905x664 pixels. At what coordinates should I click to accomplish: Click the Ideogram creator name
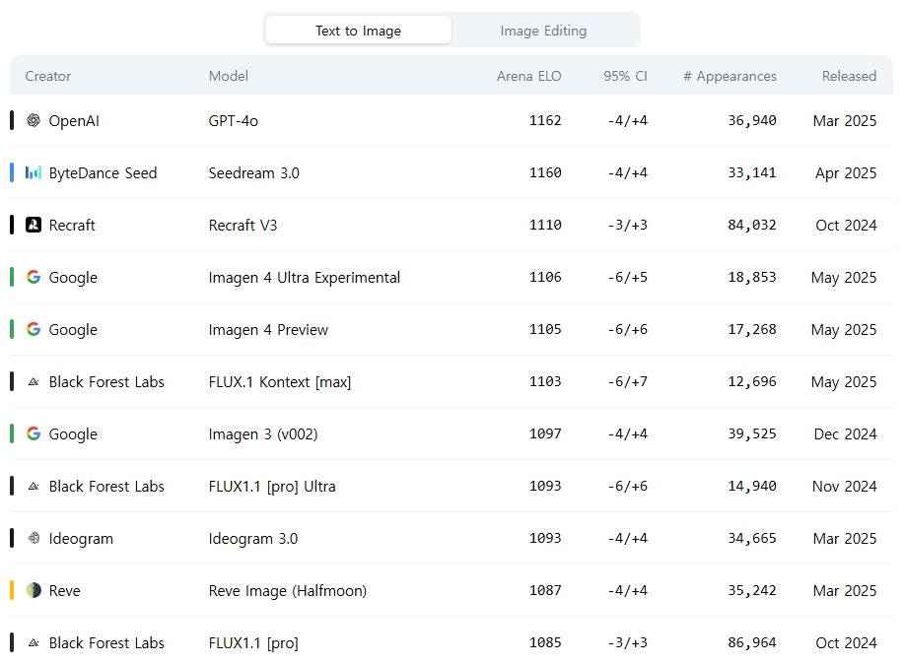coord(81,538)
